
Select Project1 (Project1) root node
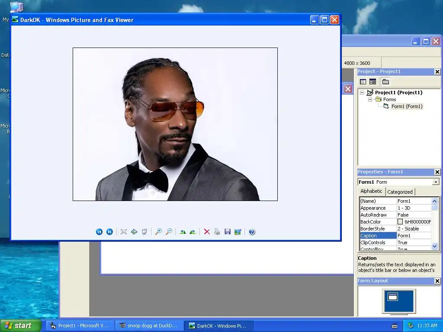[x=398, y=93]
